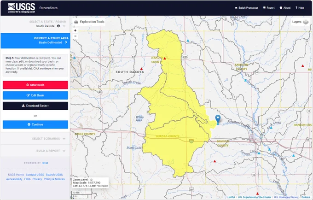Click blue gage triangle near highway 281 north

point(188,41)
